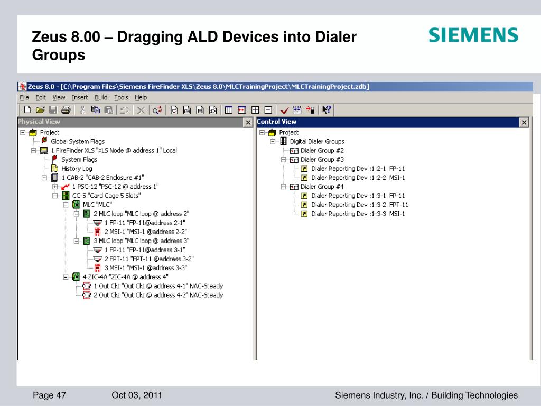Open the Insert menu
This screenshot has height=406, width=541.
pyautogui.click(x=80, y=97)
